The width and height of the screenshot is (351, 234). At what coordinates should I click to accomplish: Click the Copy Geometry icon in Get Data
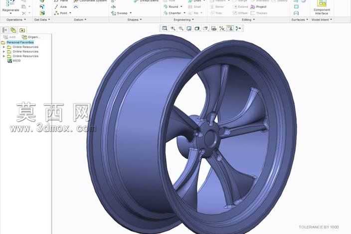42,7
